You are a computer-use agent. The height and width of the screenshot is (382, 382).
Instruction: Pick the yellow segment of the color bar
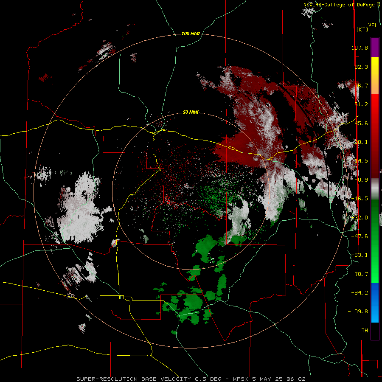[x=375, y=66]
